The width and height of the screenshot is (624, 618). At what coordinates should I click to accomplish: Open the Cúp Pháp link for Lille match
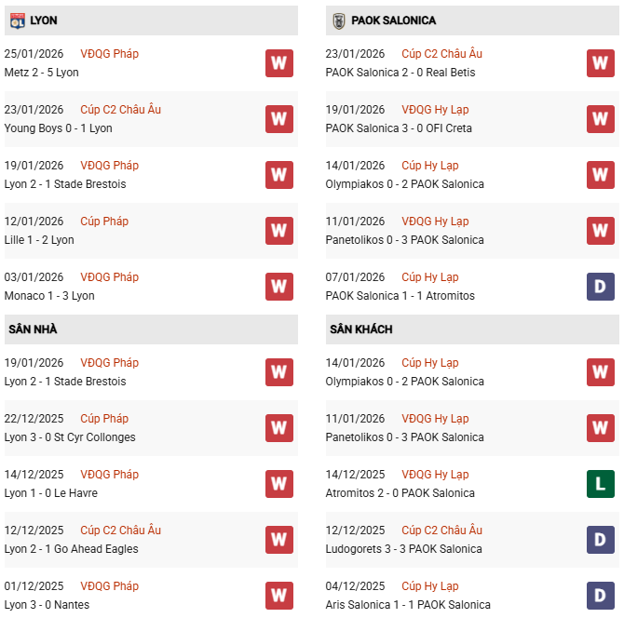104,222
